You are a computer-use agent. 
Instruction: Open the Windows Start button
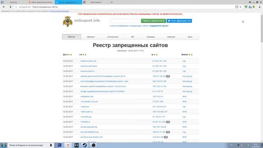click(x=4, y=145)
